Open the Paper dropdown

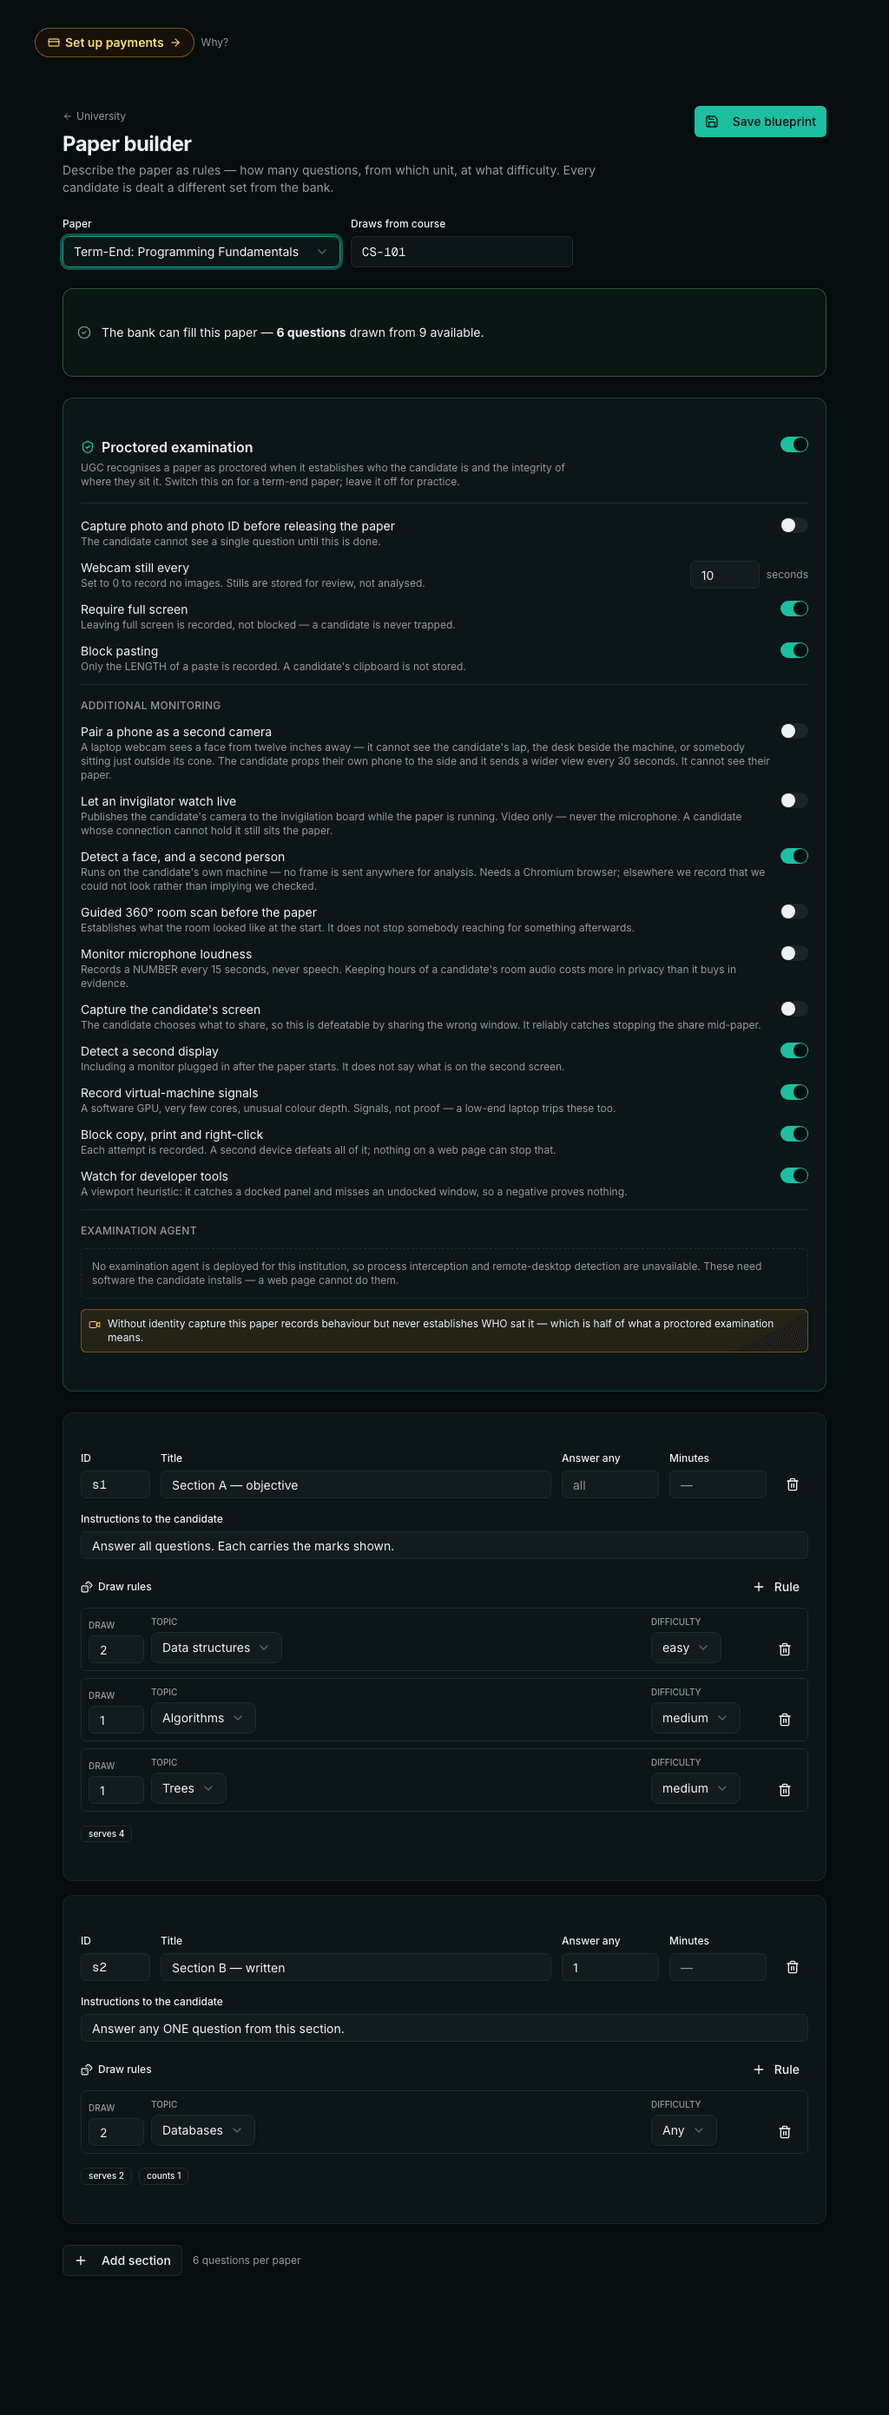coord(201,253)
